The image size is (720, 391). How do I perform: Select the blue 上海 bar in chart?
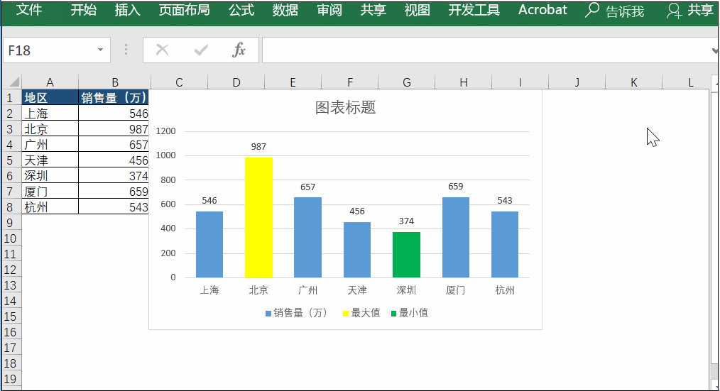click(x=209, y=244)
